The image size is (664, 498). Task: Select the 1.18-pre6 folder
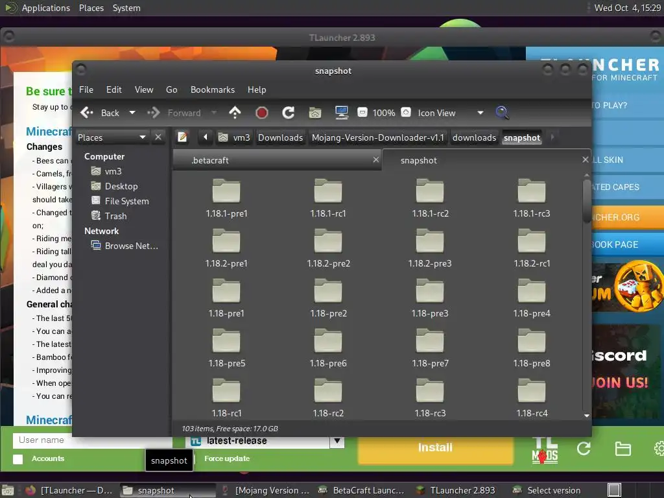point(328,348)
